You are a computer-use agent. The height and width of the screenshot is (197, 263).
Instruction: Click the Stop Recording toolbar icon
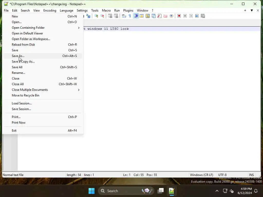click(x=185, y=16)
